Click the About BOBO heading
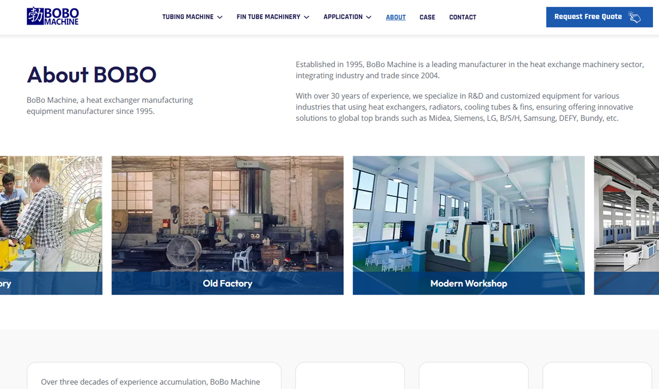659x389 pixels. (92, 75)
